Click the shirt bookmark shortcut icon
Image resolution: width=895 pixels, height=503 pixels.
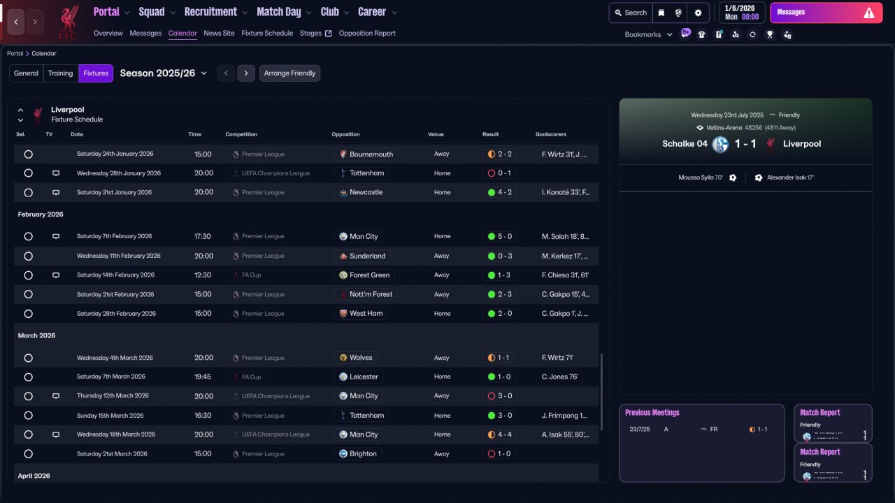[701, 34]
